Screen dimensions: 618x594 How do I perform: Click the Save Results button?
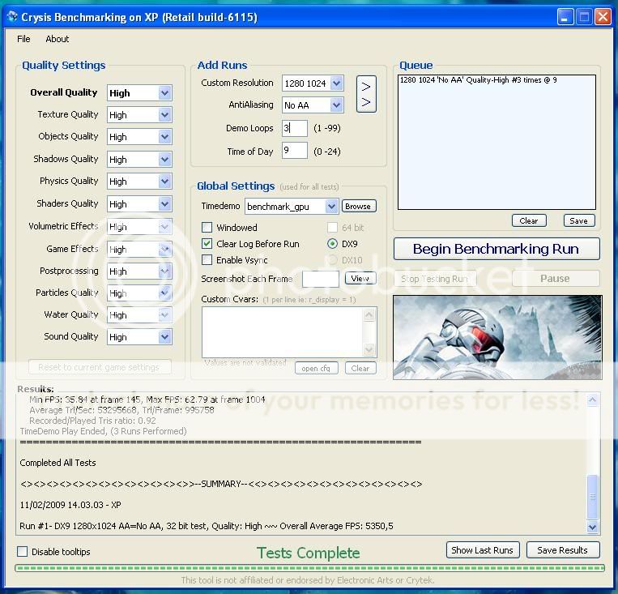(x=562, y=550)
